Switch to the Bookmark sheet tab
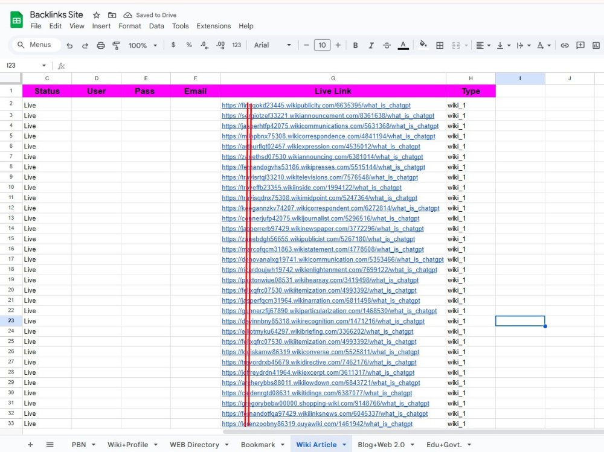This screenshot has width=604, height=452. coord(258,445)
